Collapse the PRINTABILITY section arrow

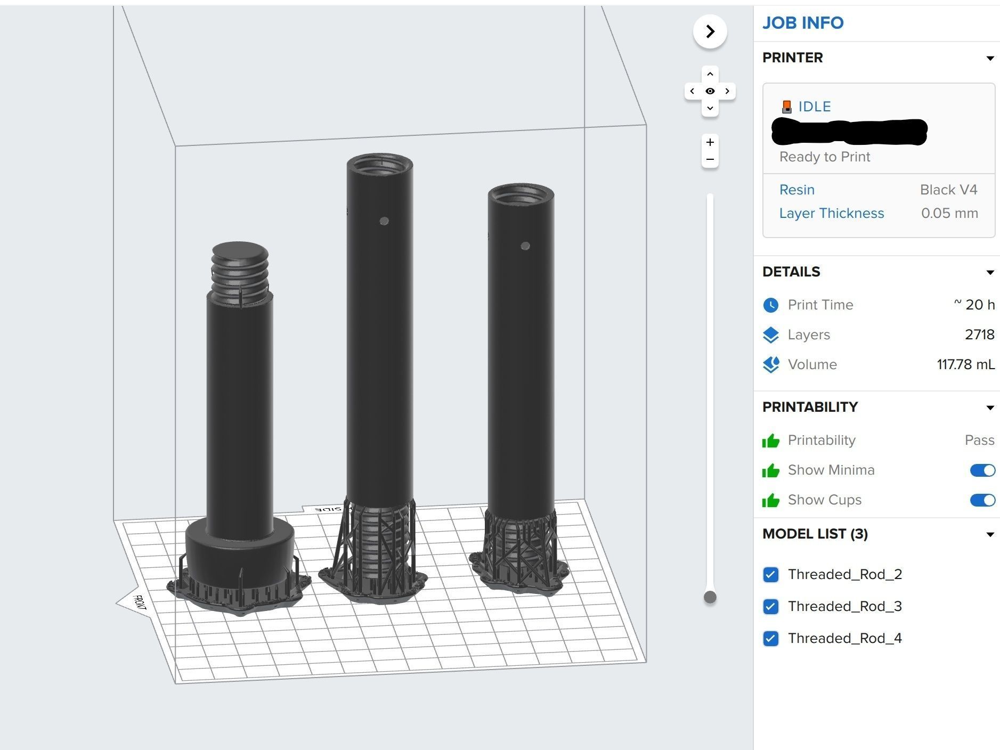[990, 407]
